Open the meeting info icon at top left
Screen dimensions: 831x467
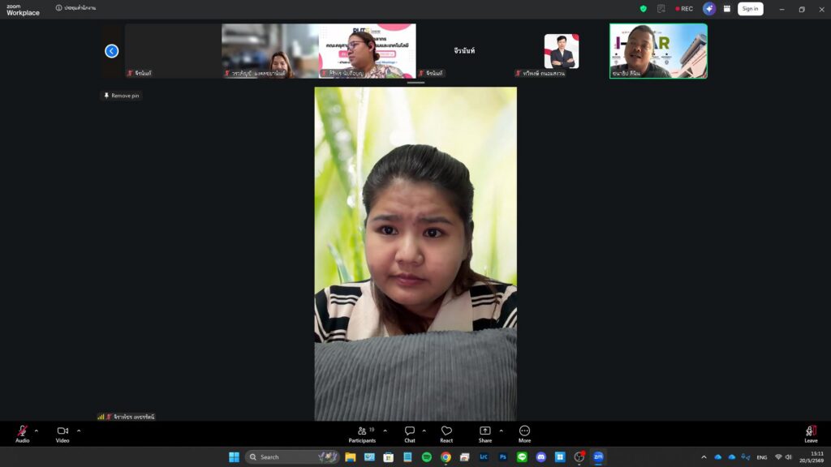(58, 8)
